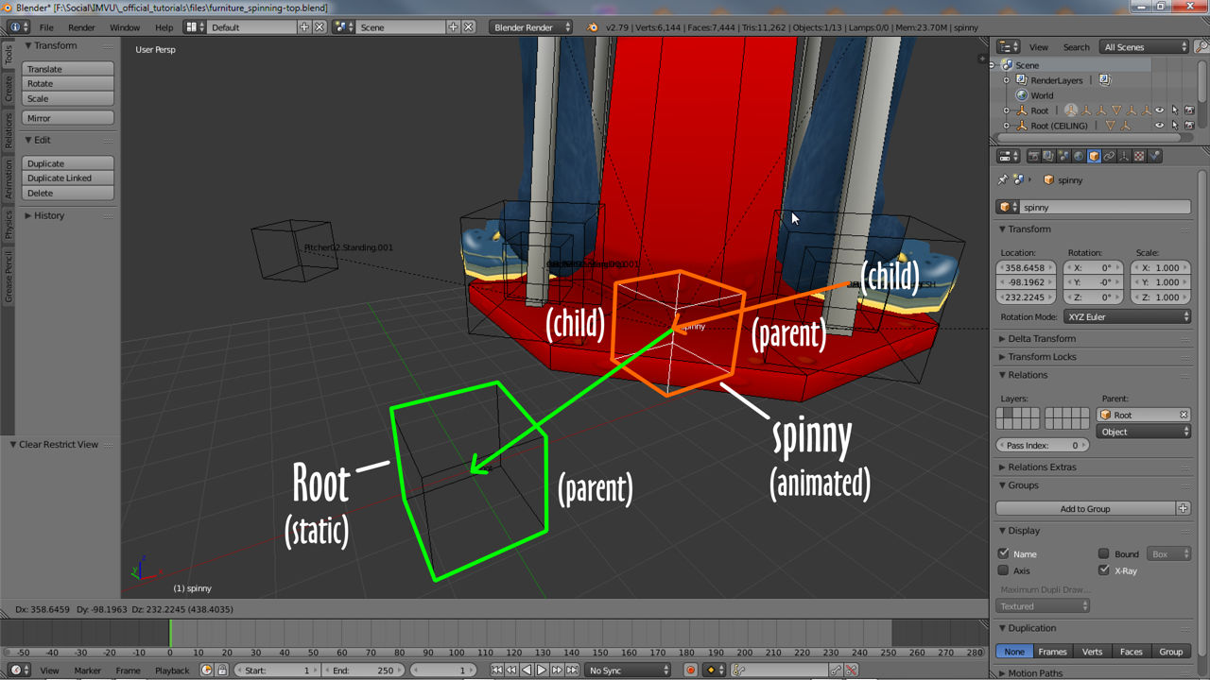Open the XYZ Euler rotation mode dropdown

coord(1128,317)
